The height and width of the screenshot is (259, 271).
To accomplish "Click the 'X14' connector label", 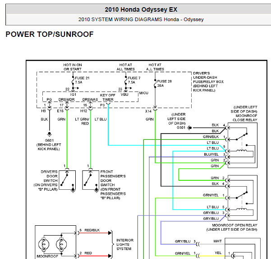I will pos(148,112).
